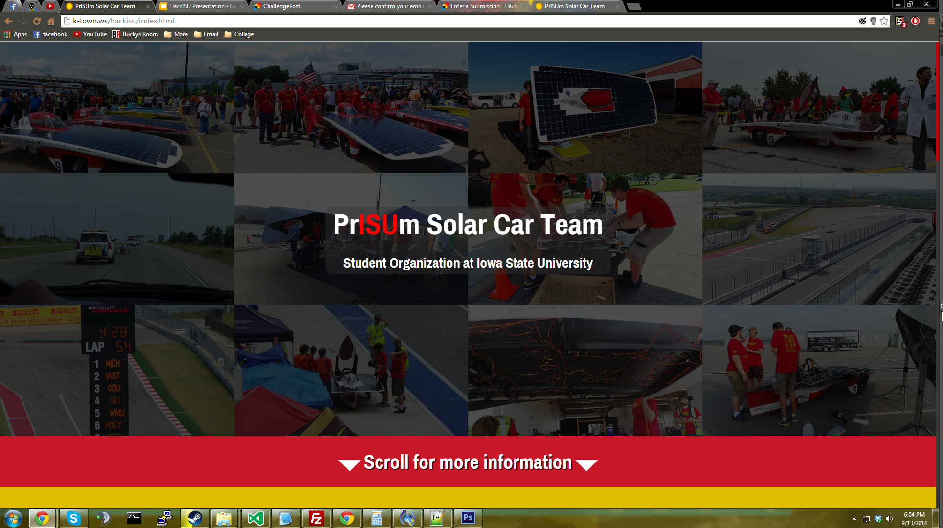Open the lap 54 leaderboard photo
Screen dimensions: 943x528
click(x=117, y=370)
